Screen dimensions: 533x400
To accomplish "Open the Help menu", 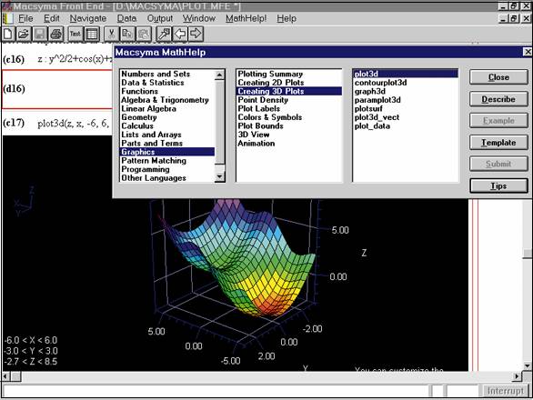I will 287,19.
